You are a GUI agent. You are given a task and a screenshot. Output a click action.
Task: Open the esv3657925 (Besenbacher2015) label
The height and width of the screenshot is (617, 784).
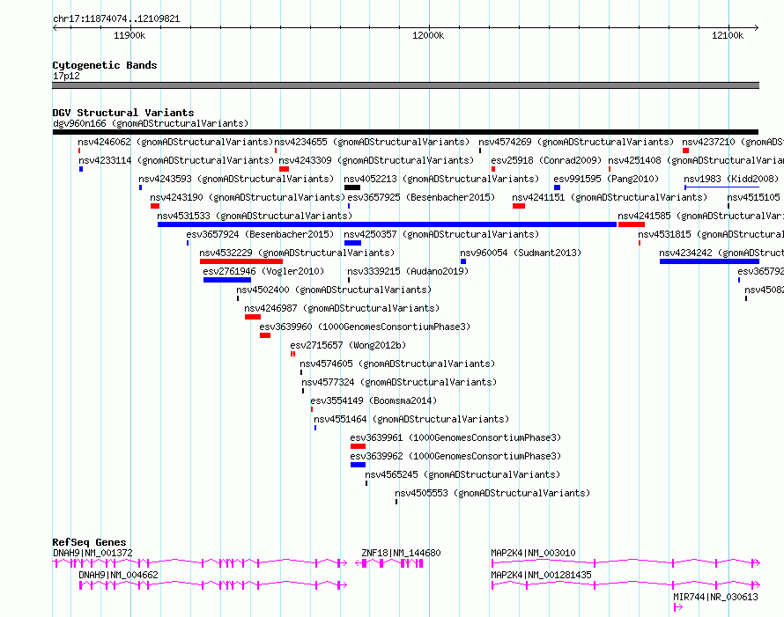[x=421, y=197]
